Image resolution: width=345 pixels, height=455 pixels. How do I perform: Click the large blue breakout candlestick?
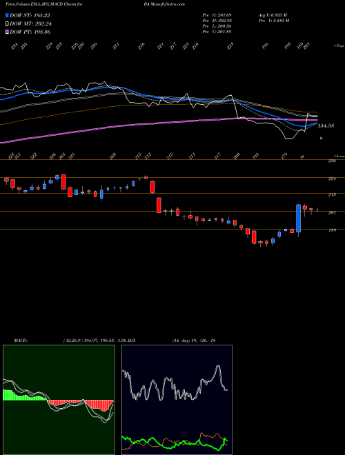point(298,219)
